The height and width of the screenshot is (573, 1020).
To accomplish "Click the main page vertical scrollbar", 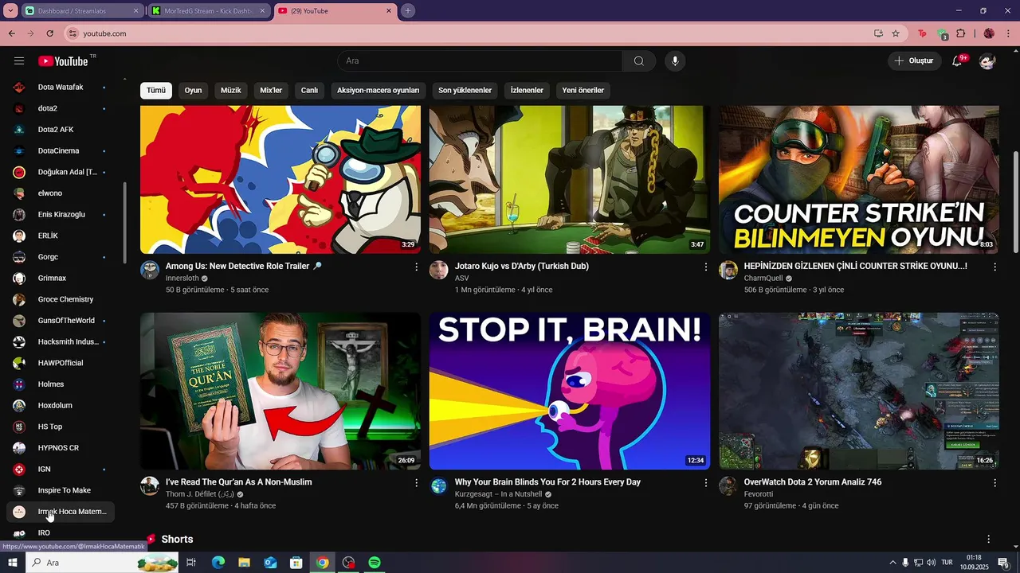I will [1015, 202].
